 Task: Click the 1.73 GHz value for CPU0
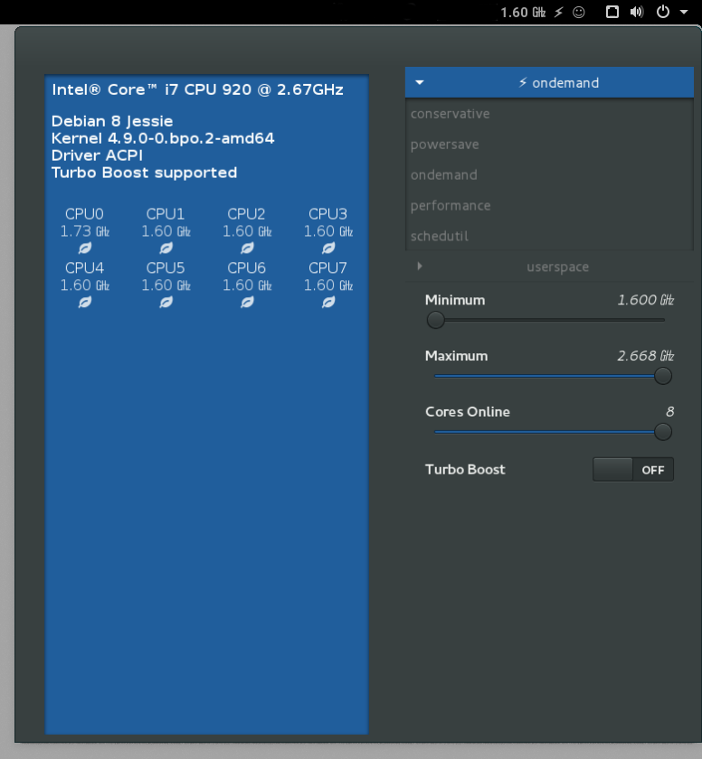pos(85,231)
